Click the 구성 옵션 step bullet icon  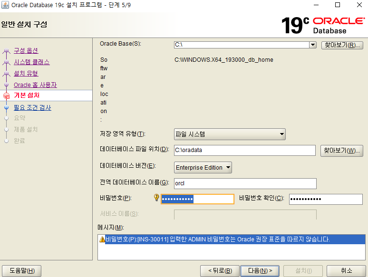point(7,51)
